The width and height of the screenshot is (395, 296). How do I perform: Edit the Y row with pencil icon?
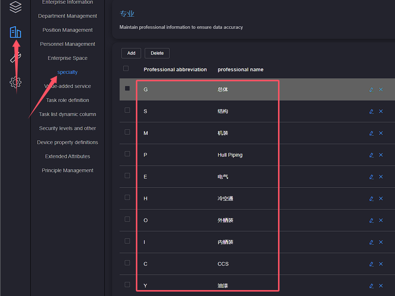click(372, 286)
